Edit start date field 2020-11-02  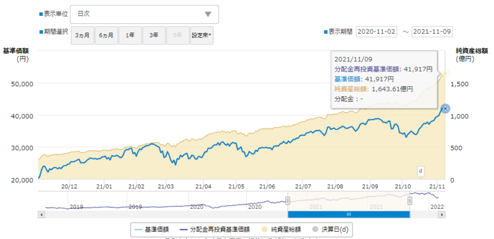click(377, 31)
